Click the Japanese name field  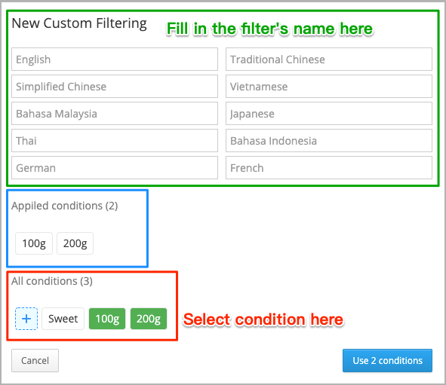(x=329, y=114)
